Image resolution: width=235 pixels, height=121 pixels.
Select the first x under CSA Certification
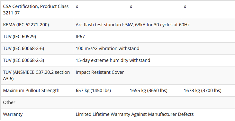(x=77, y=7)
